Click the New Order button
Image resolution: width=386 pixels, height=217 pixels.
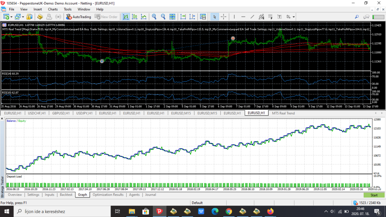(x=106, y=17)
